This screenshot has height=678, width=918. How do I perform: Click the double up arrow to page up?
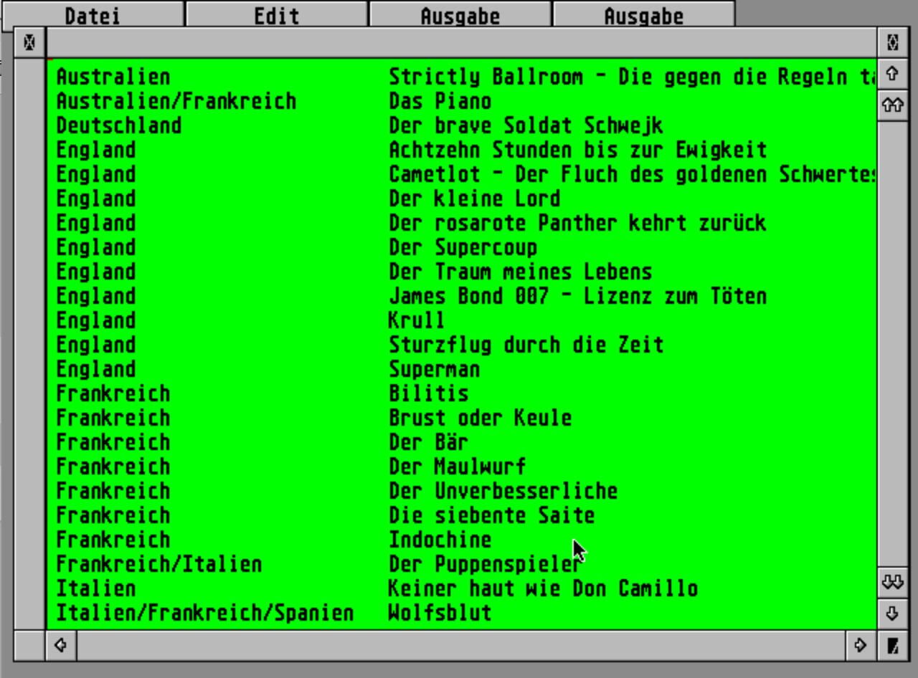click(893, 105)
